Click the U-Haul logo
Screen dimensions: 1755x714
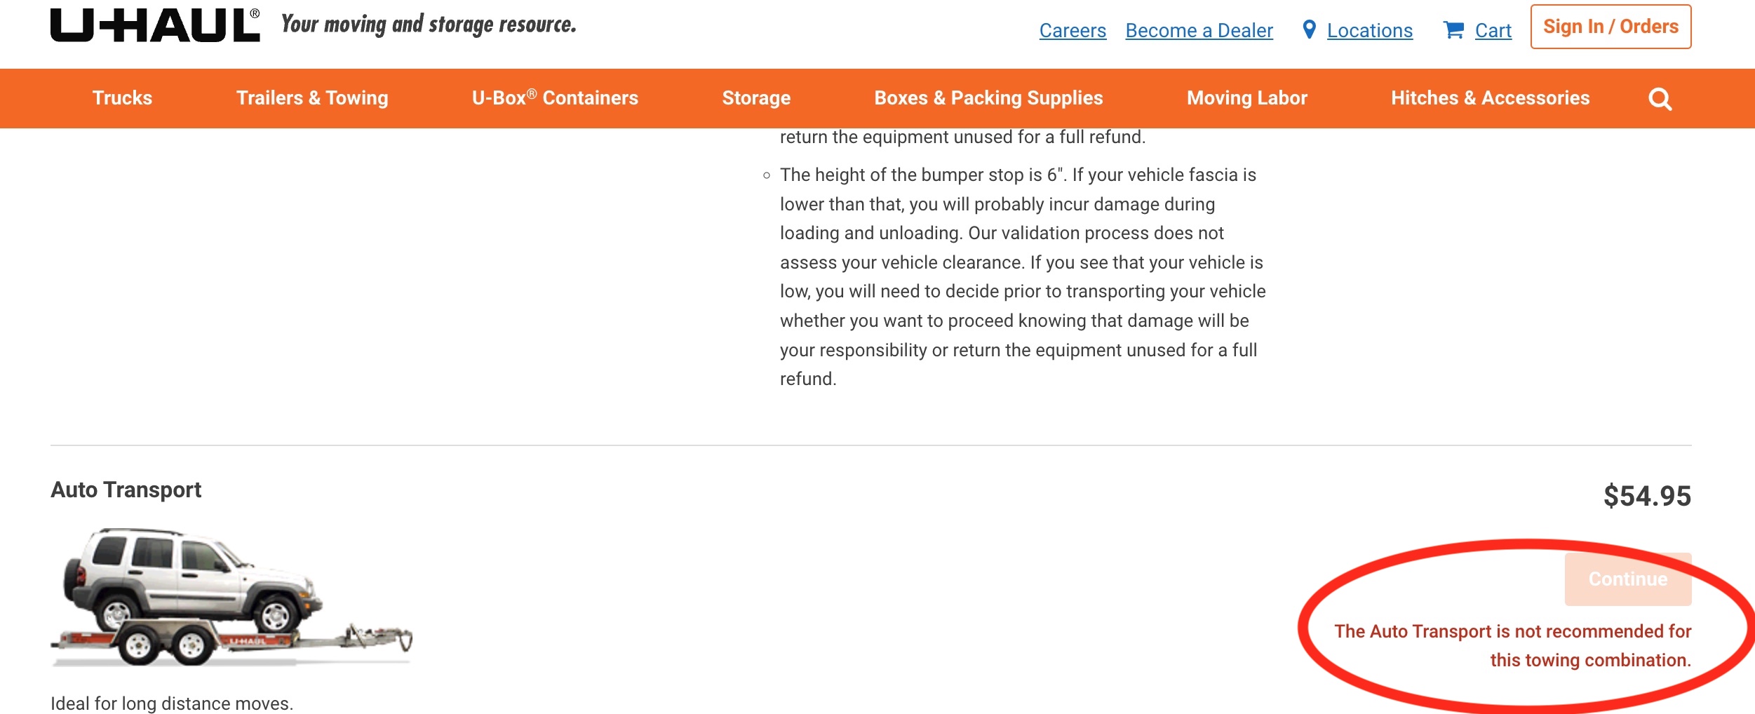pos(155,25)
